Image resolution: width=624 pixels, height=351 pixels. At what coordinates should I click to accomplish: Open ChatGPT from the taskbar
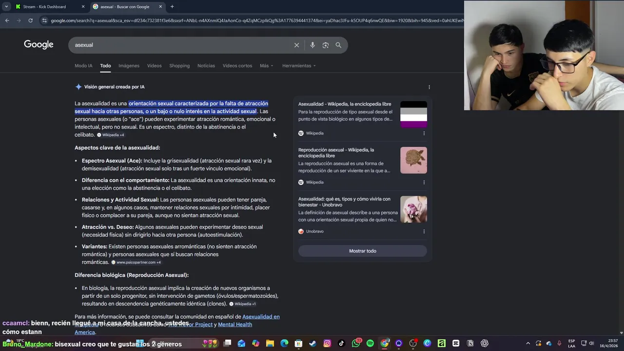point(485,343)
